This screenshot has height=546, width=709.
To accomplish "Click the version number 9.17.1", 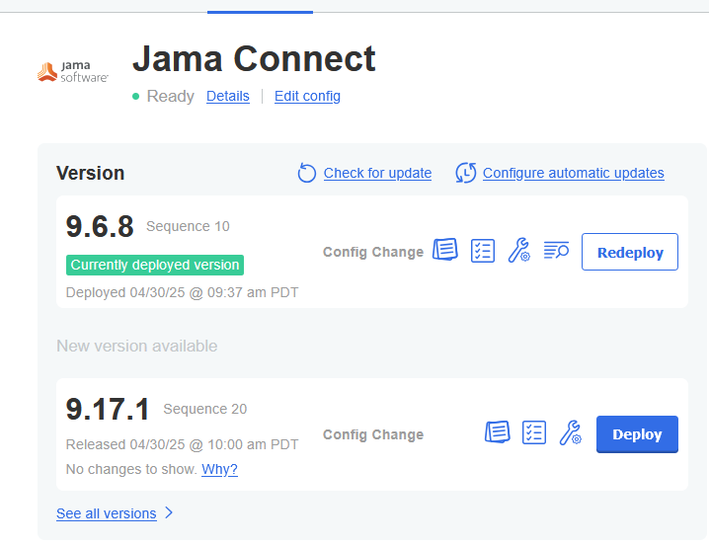I will (x=108, y=409).
